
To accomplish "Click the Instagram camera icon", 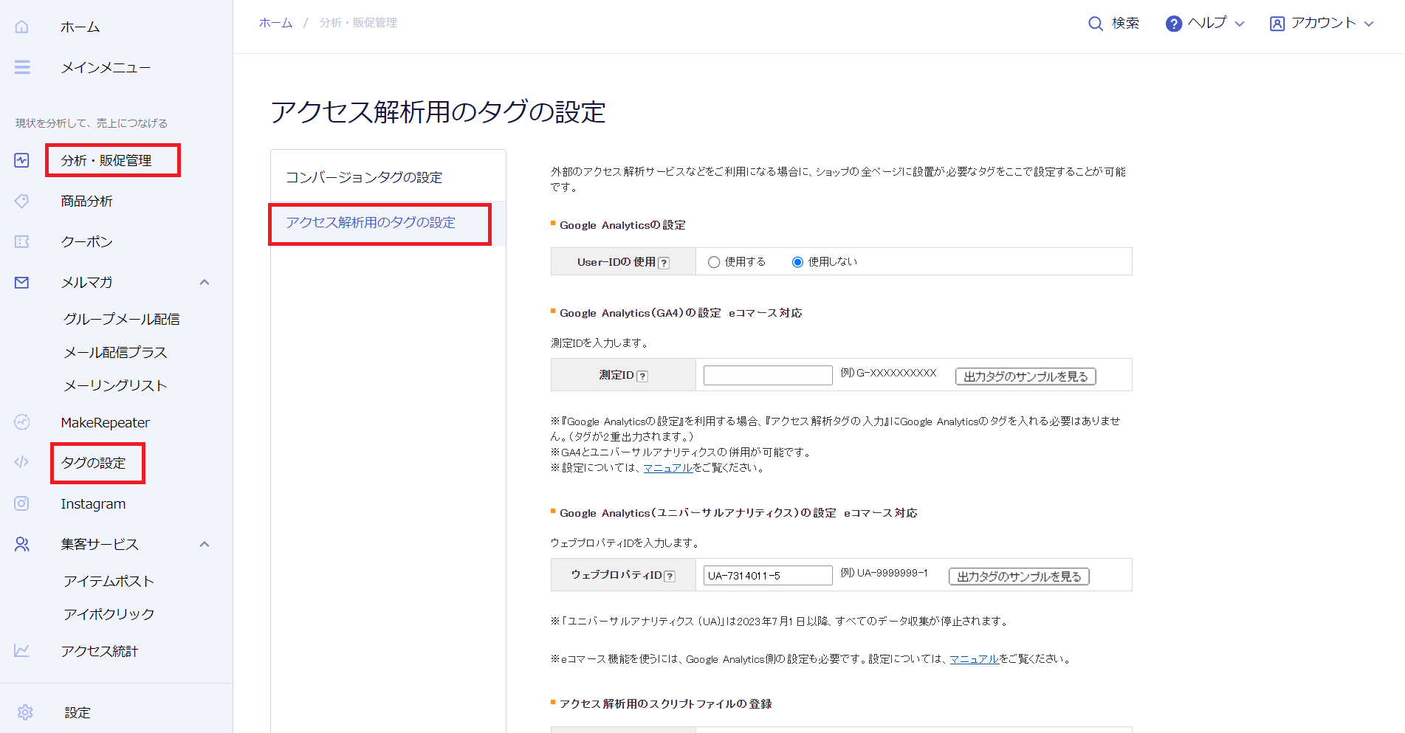I will click(22, 503).
